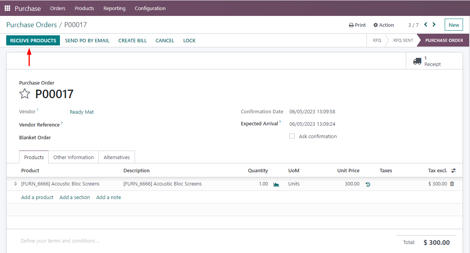The width and height of the screenshot is (470, 253).
Task: Sort by the Description column header
Action: [137, 170]
